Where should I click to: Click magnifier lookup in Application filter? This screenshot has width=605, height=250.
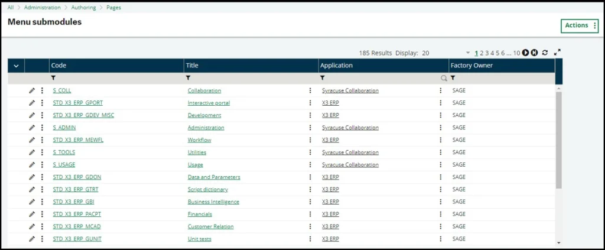tap(444, 79)
